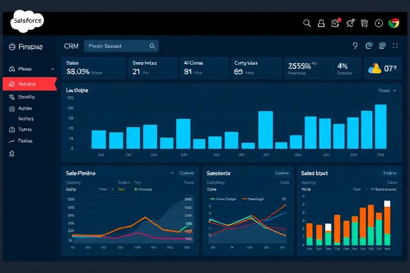This screenshot has width=410, height=273.
Task: Click the CRM label
Action: 71,46
